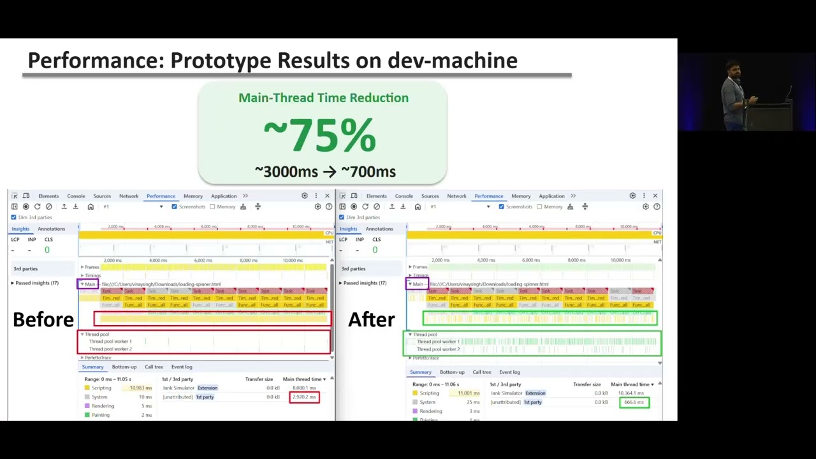Click Thread pool worker 1 row in After panel
Viewport: 816px width, 459px height.
coord(533,342)
